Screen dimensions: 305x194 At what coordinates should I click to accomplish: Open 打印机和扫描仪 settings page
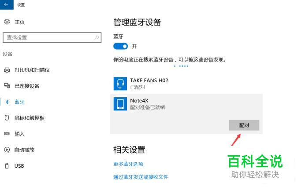point(32,70)
